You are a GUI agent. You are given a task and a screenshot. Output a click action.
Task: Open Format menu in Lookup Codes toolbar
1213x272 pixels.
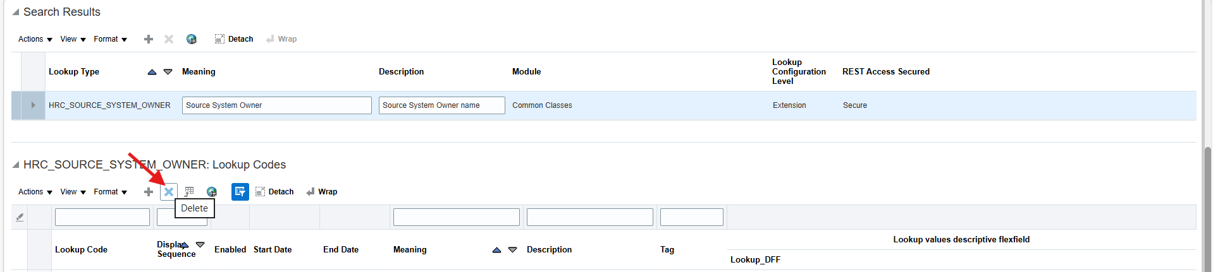pyautogui.click(x=110, y=192)
